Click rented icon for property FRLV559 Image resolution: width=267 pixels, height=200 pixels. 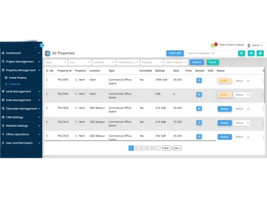click(x=199, y=81)
